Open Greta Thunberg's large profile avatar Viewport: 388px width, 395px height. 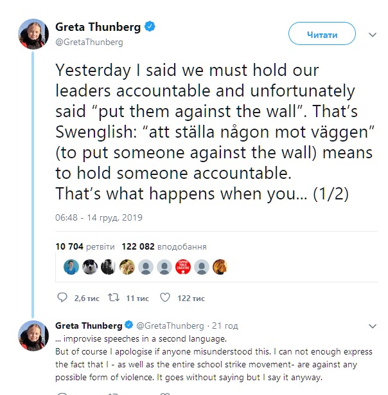(32, 34)
